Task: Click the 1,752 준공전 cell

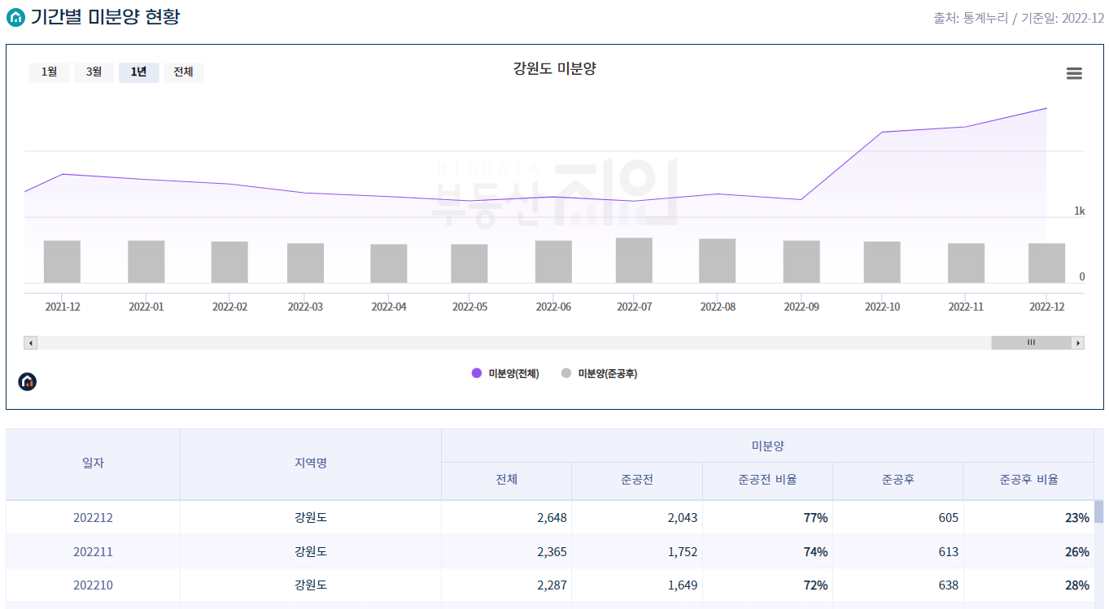Action: pyautogui.click(x=637, y=551)
